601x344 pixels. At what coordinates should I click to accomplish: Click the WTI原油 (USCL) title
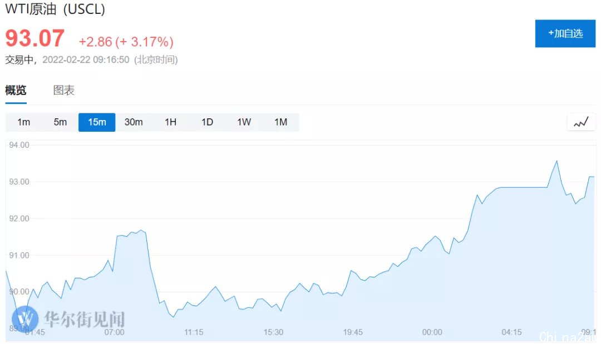click(55, 9)
